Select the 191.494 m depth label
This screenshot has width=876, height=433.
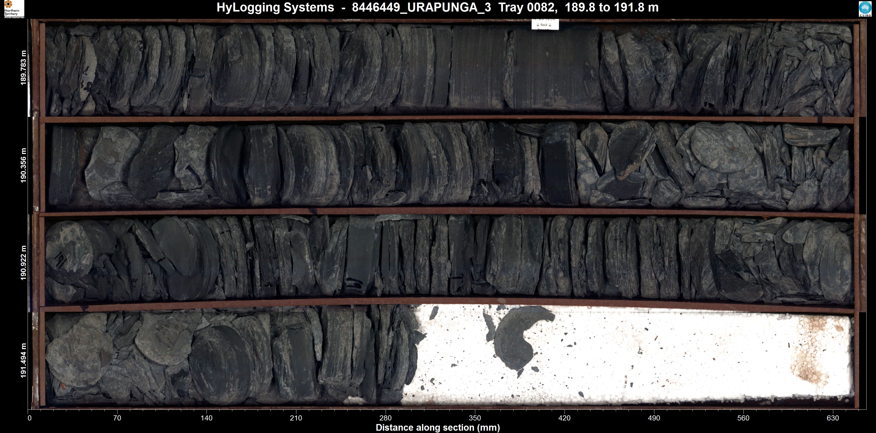coord(24,360)
